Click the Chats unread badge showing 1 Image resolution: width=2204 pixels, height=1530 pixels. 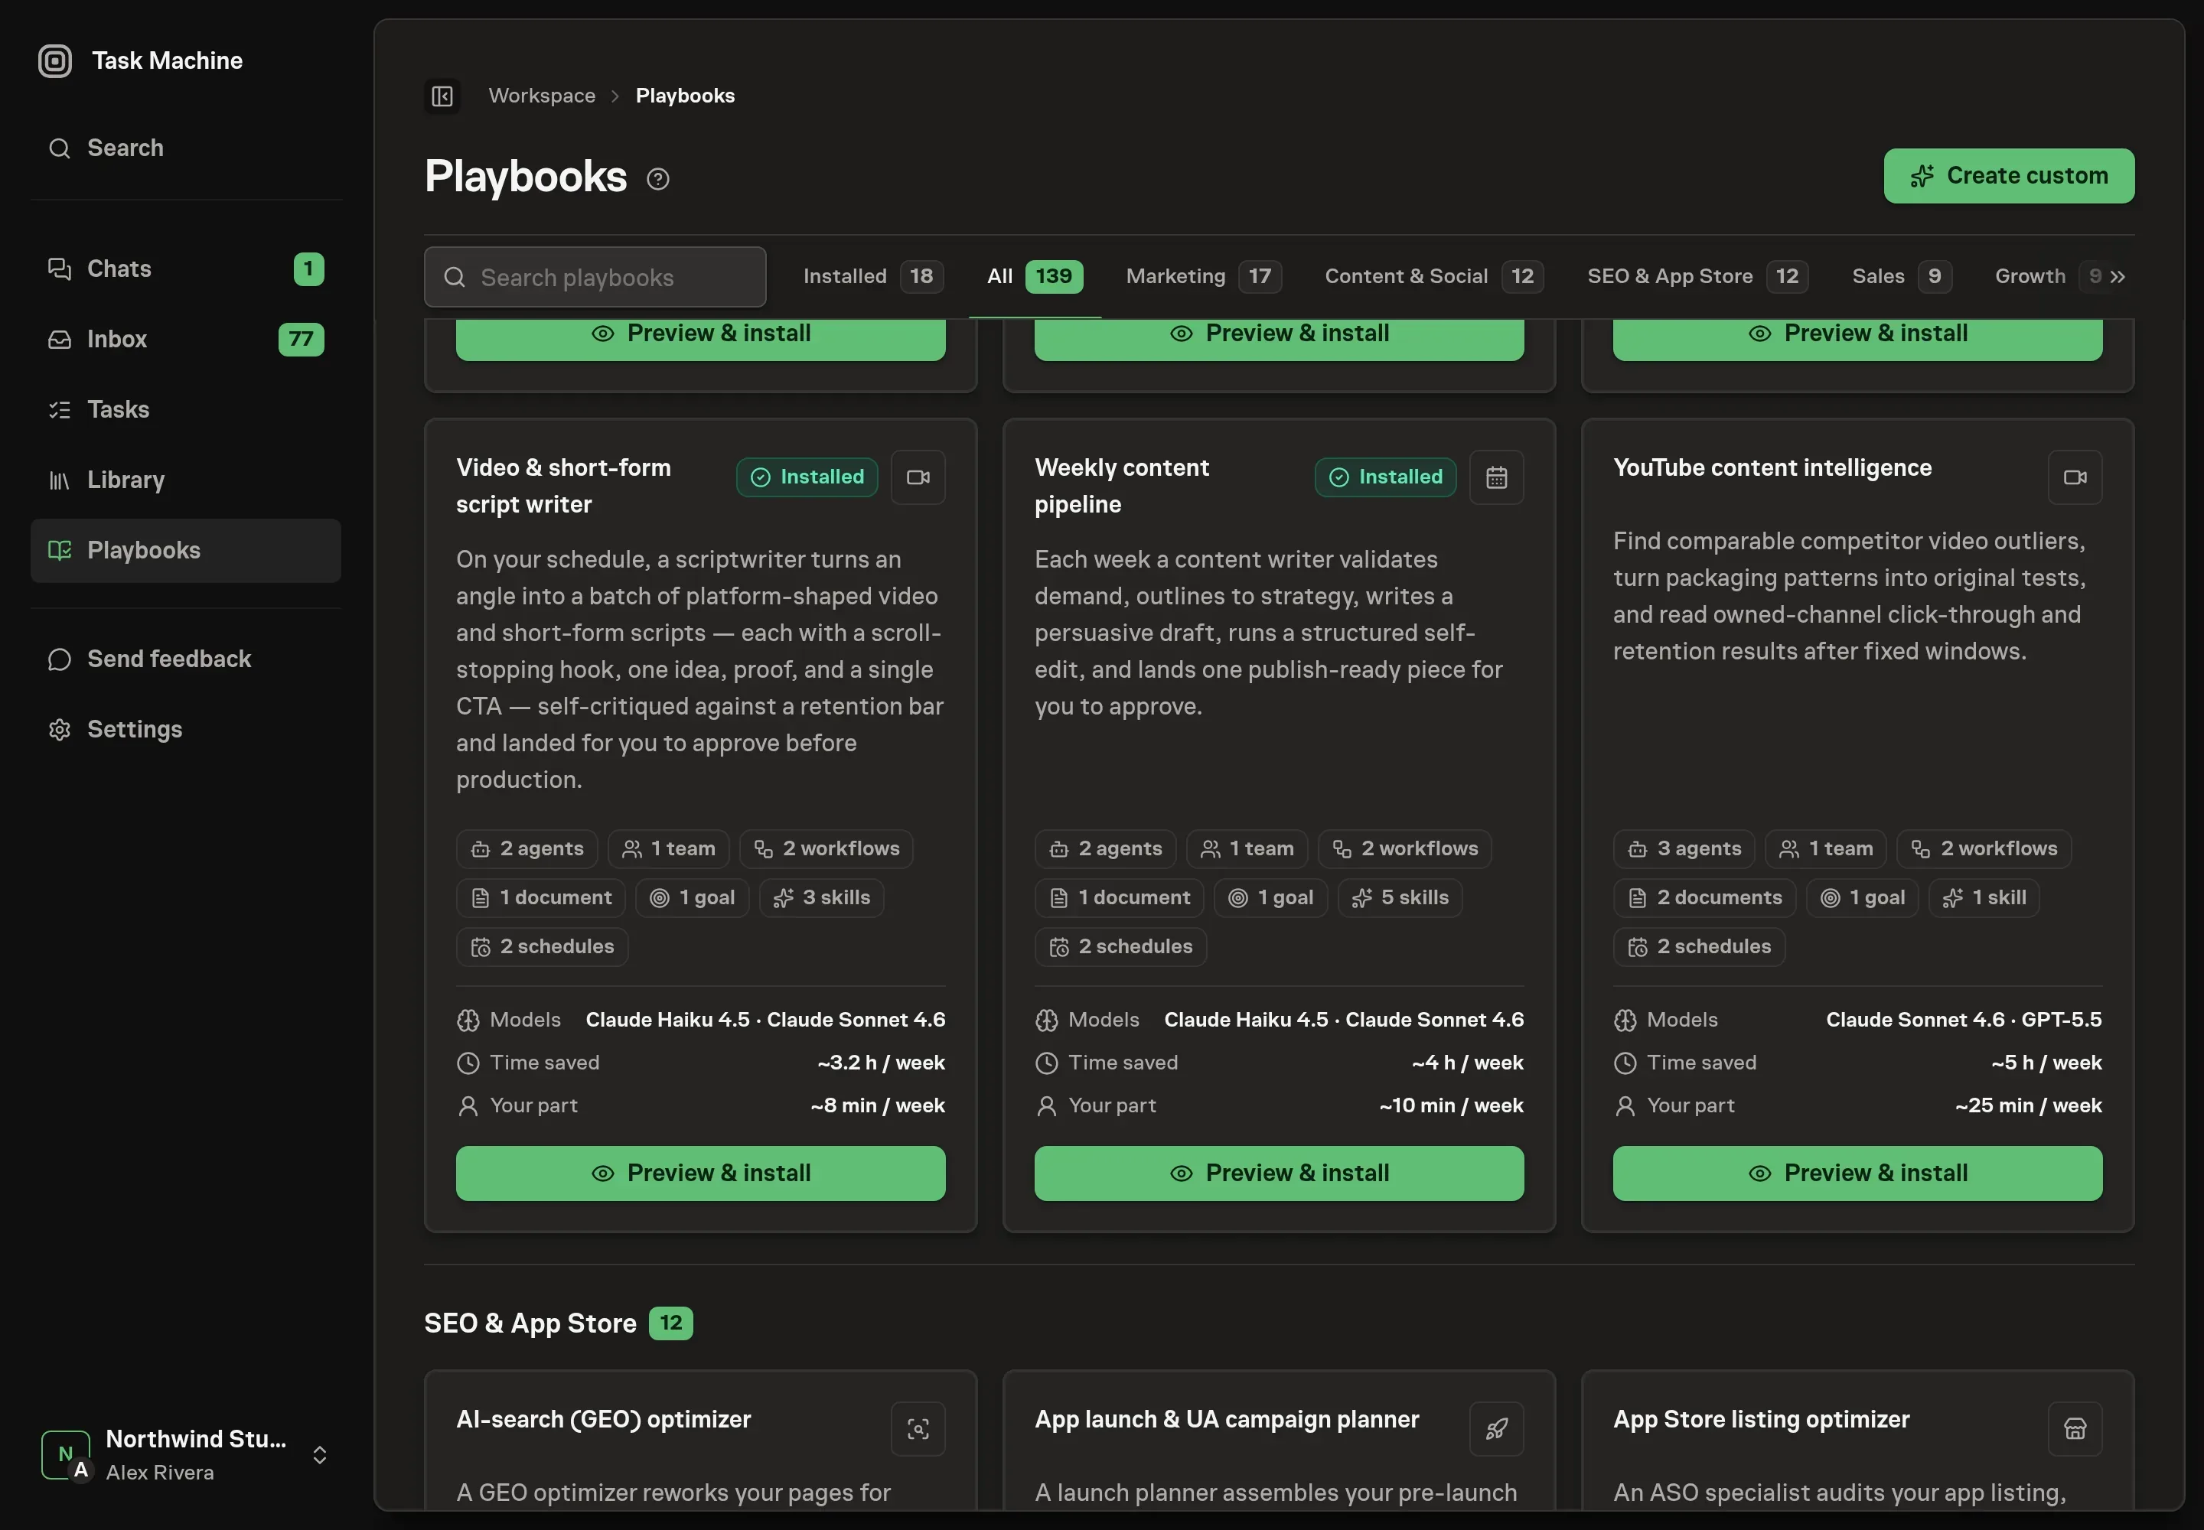(x=309, y=269)
